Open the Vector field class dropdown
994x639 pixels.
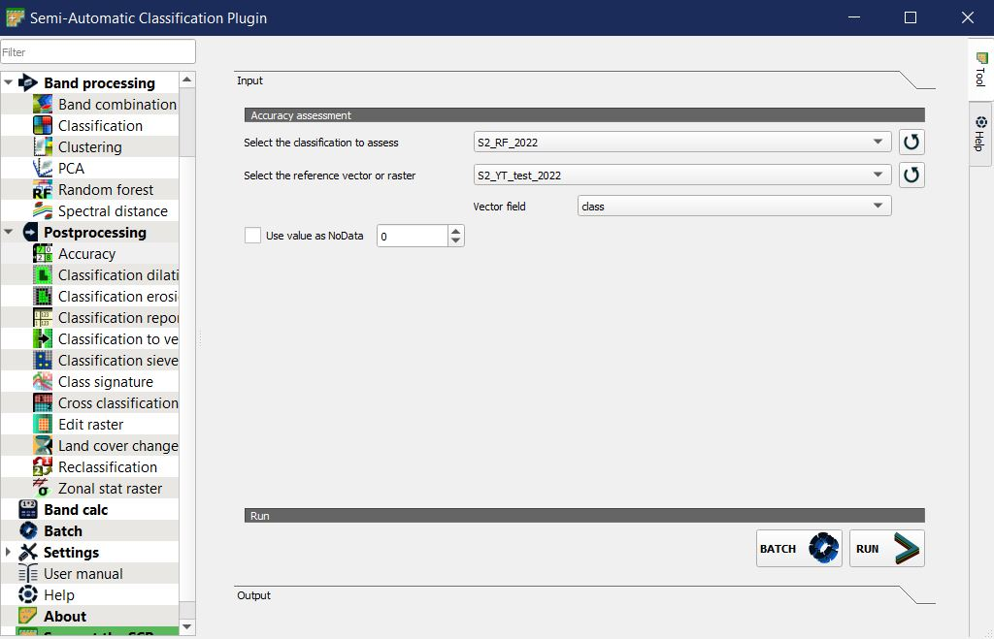point(734,207)
